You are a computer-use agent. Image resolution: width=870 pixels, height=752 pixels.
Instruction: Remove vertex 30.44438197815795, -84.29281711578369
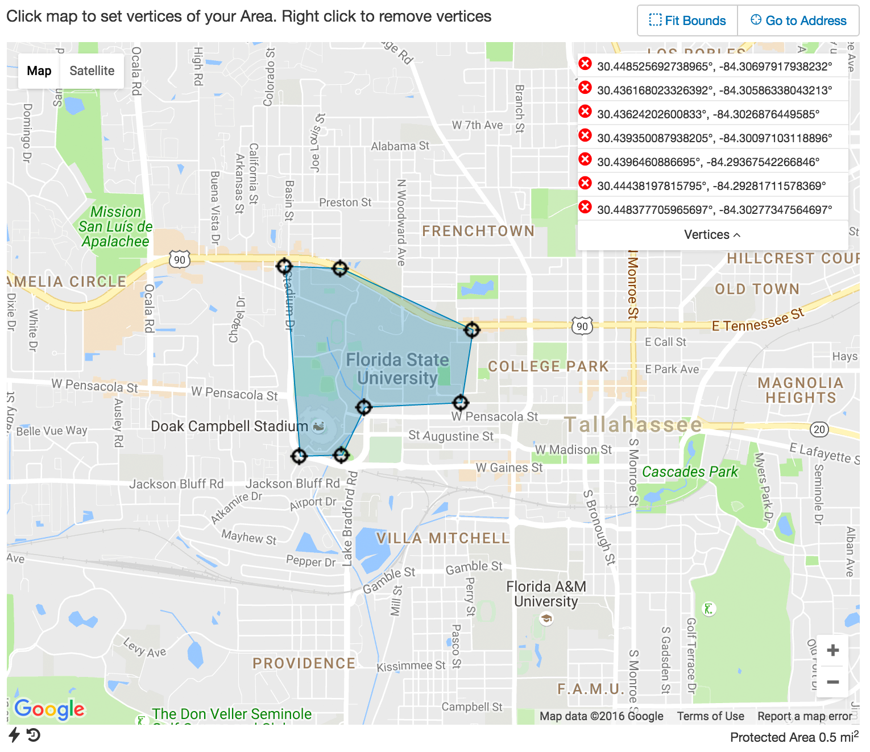(x=585, y=183)
